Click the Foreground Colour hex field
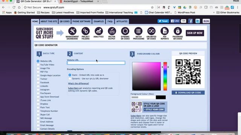 pyautogui.click(x=143, y=97)
